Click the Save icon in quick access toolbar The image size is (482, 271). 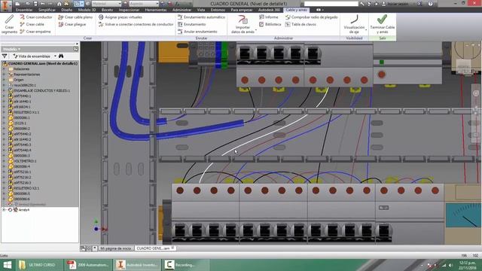[x=35, y=4]
